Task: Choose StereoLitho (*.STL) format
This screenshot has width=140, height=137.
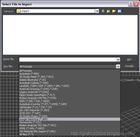Action: pyautogui.click(x=69, y=122)
